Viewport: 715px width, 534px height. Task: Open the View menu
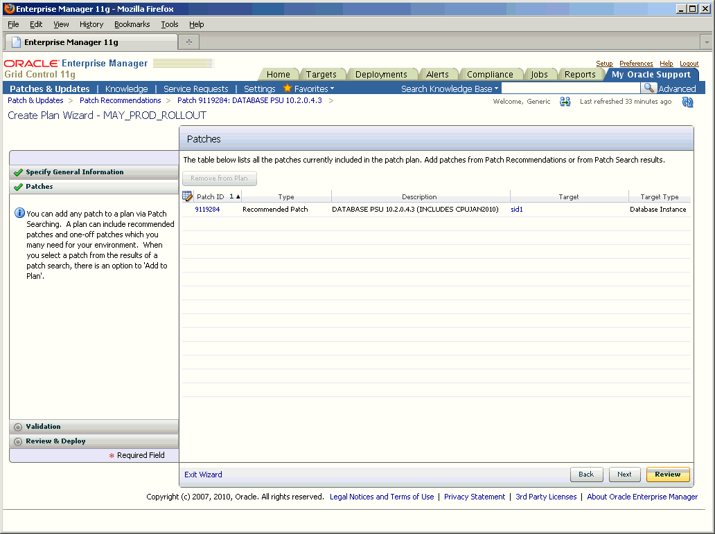61,24
